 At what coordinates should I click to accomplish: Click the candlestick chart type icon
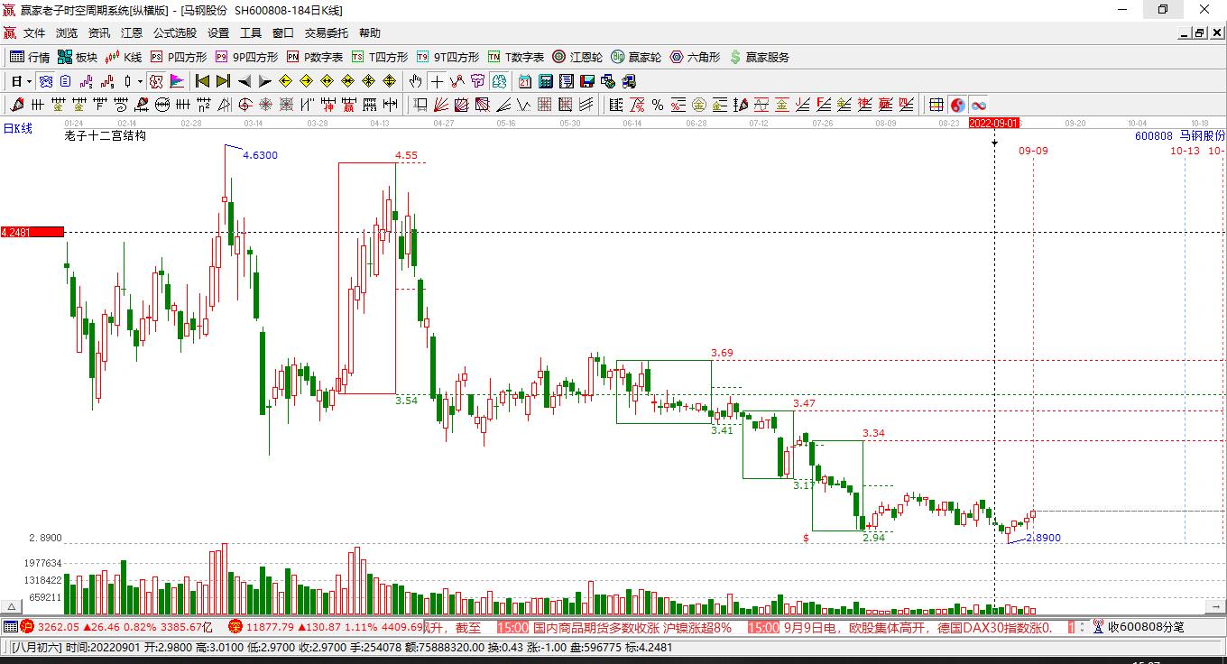(128, 81)
